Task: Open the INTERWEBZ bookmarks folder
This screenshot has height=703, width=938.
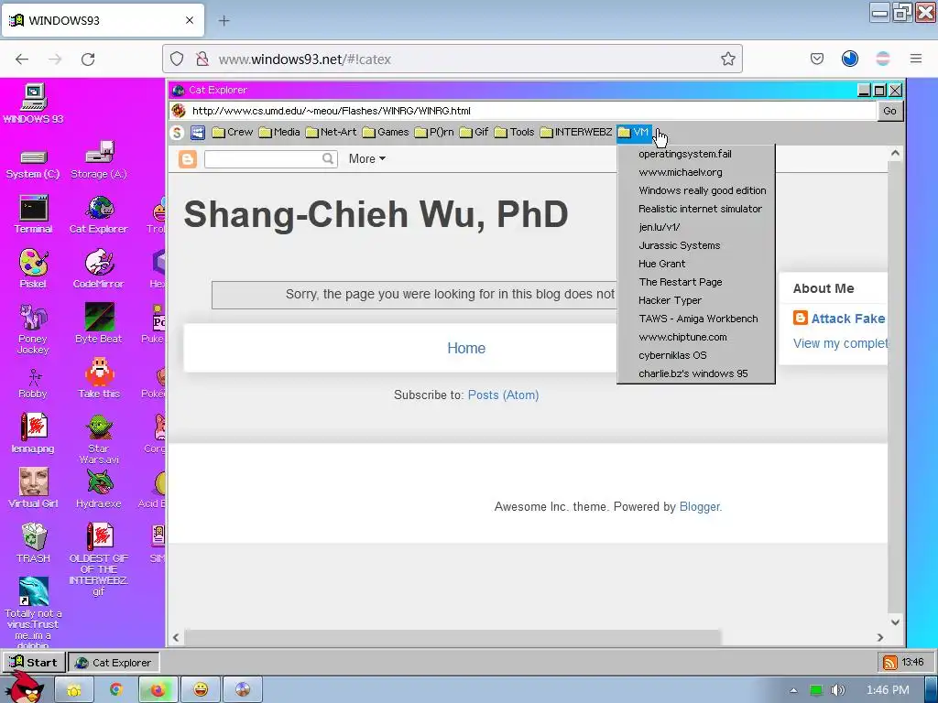Action: click(576, 132)
